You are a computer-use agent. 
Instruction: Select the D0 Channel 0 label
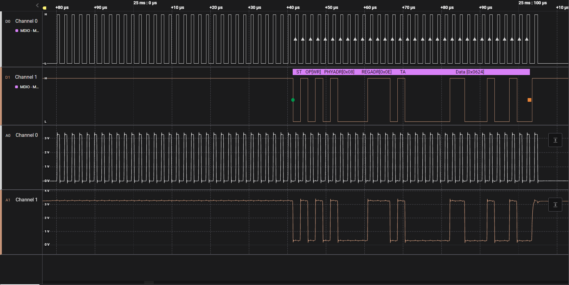click(x=26, y=21)
